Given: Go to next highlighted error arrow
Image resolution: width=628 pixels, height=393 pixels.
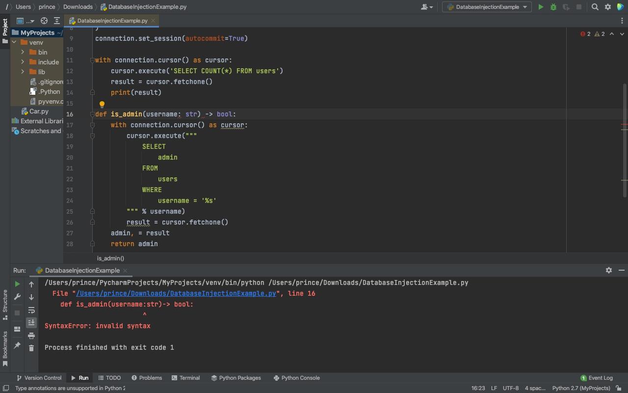Looking at the screenshot, I should tap(622, 34).
